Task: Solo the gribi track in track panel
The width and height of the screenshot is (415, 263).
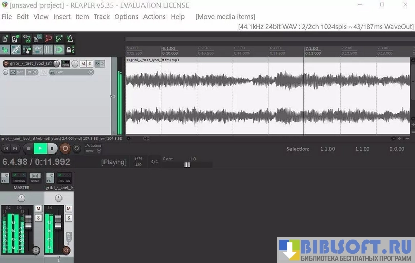Action: 90,63
